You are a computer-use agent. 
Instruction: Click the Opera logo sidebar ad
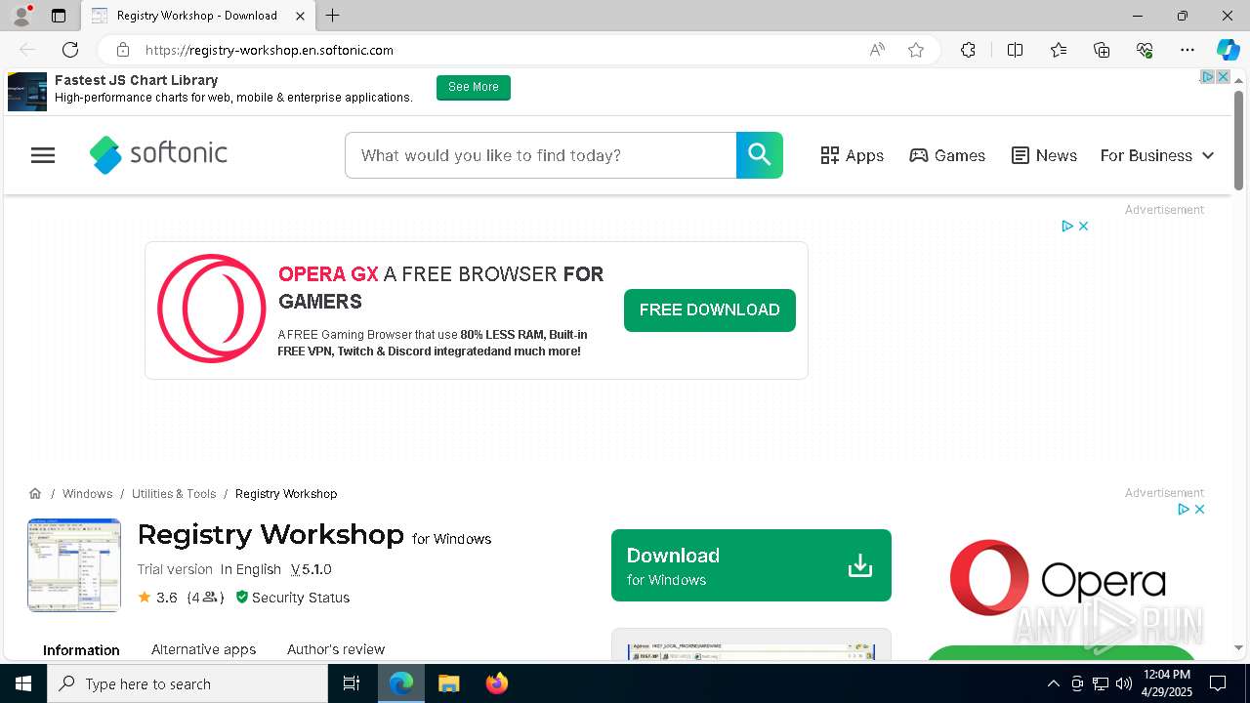pos(1058,578)
